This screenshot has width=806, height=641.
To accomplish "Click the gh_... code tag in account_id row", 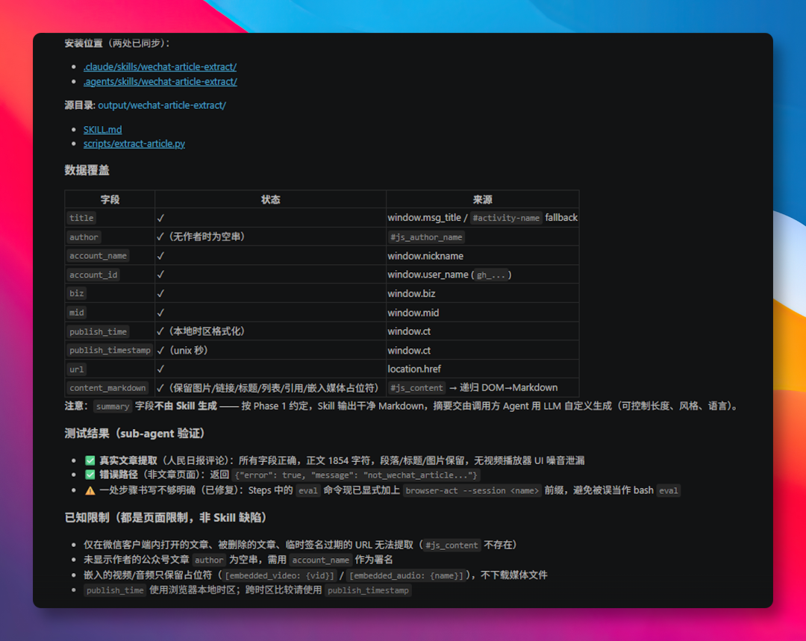I will 490,275.
